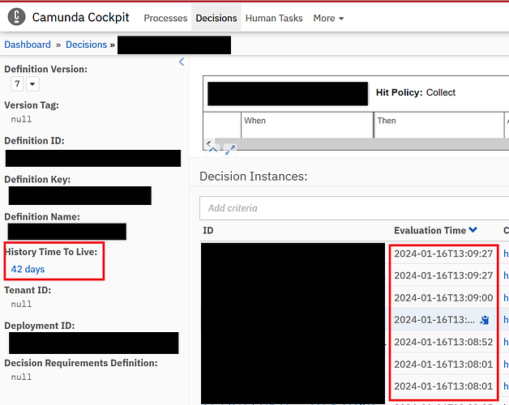This screenshot has height=405, width=509.
Task: Focus the Add criteria search field
Action: (354, 208)
